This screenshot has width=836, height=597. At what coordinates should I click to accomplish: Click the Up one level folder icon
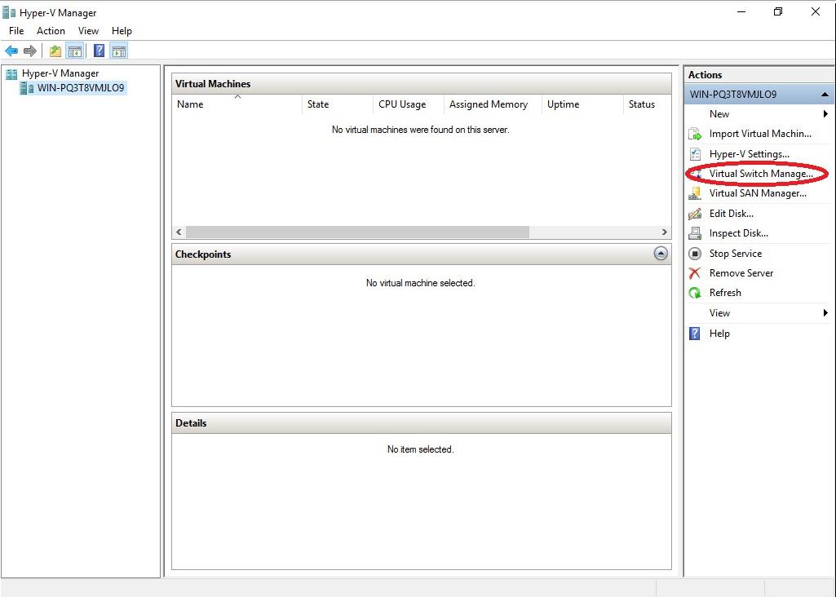click(55, 51)
